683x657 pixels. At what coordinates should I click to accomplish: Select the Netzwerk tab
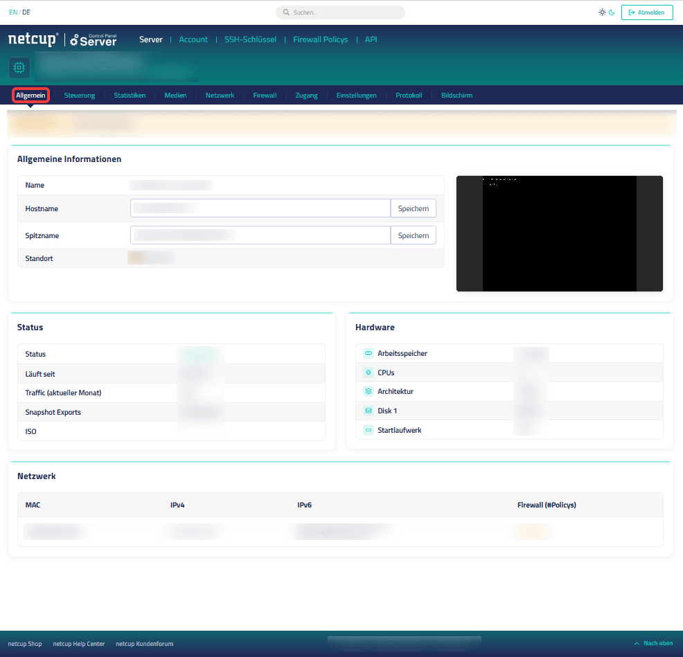[220, 95]
